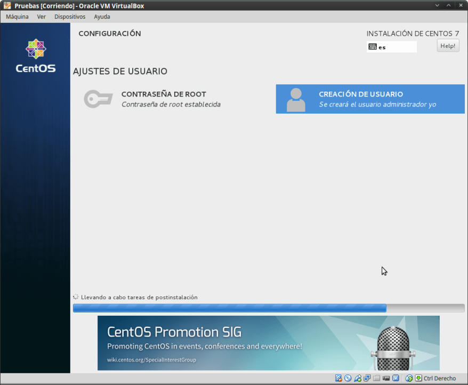Open the es keyboard layout selector

[392, 46]
